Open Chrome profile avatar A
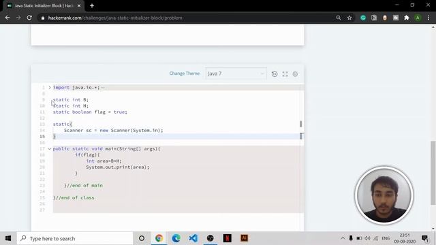 click(x=418, y=18)
